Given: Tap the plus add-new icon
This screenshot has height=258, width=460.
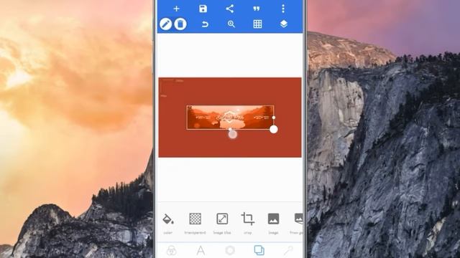Looking at the screenshot, I should pyautogui.click(x=176, y=9).
